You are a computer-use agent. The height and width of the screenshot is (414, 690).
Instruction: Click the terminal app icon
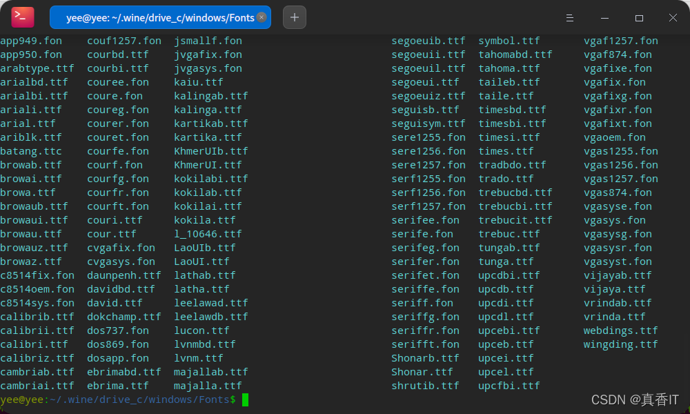coord(23,18)
